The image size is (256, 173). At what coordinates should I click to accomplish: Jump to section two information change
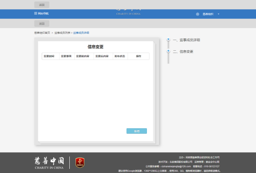coord(183,52)
